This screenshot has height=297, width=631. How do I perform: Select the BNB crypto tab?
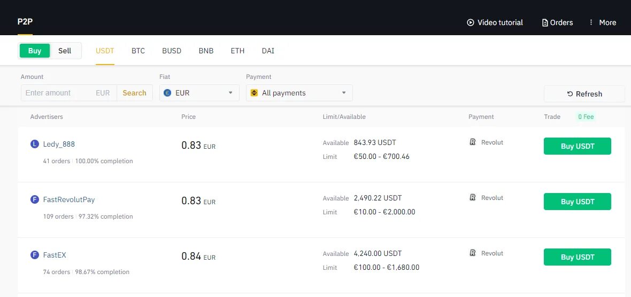(x=206, y=51)
